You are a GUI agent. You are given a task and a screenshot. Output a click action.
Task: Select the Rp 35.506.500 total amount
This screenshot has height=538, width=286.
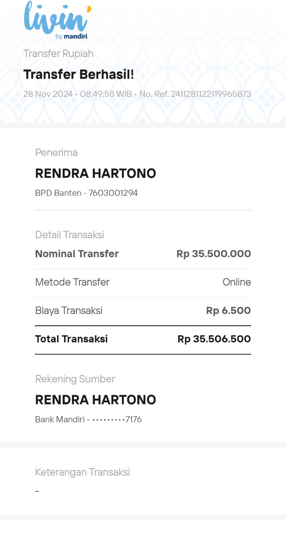[214, 339]
